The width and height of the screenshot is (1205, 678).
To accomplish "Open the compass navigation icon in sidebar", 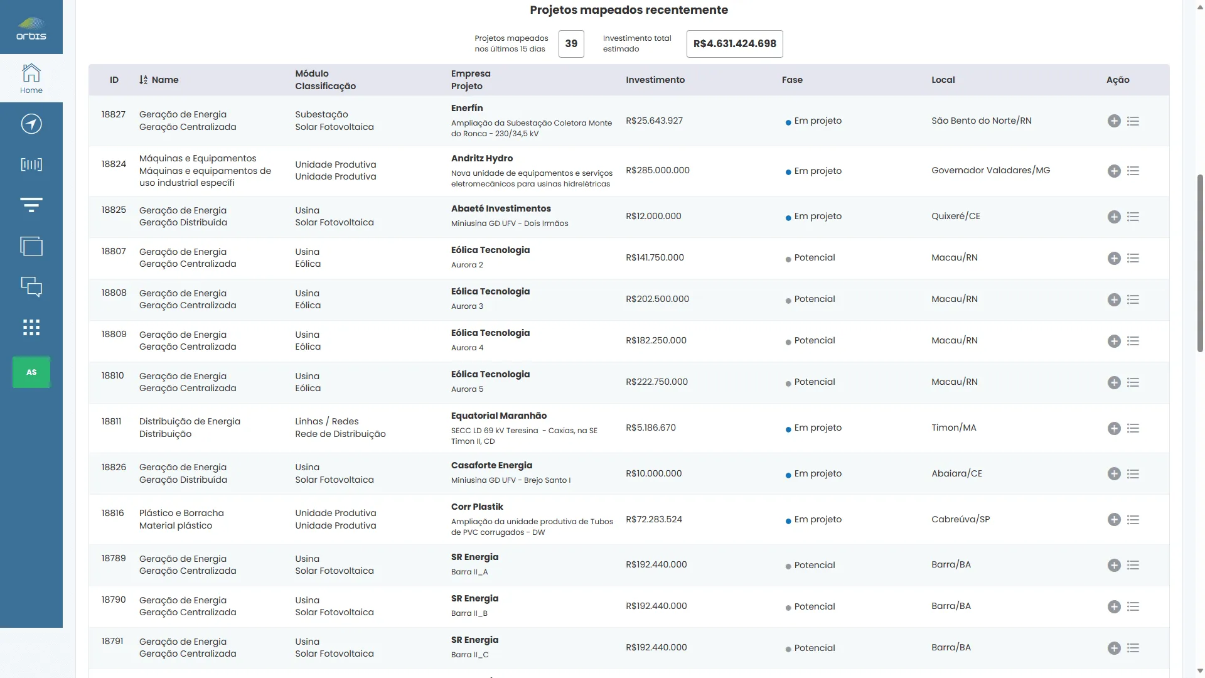I will (31, 124).
